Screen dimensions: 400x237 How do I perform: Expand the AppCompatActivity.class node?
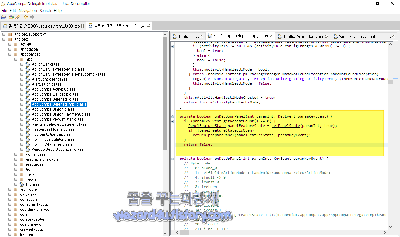(22, 89)
